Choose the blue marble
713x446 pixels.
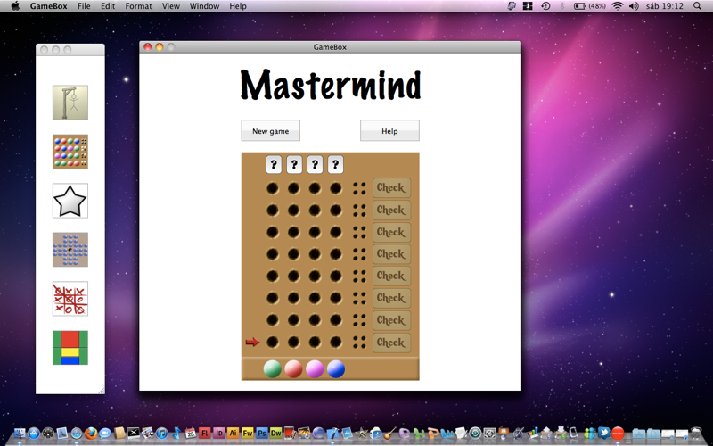(x=336, y=369)
